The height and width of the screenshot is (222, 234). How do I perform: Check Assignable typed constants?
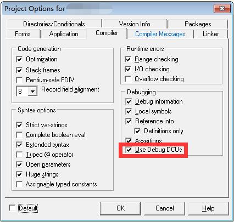19,184
